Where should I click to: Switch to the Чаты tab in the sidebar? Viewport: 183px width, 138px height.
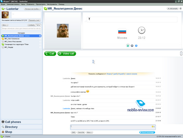(38, 25)
